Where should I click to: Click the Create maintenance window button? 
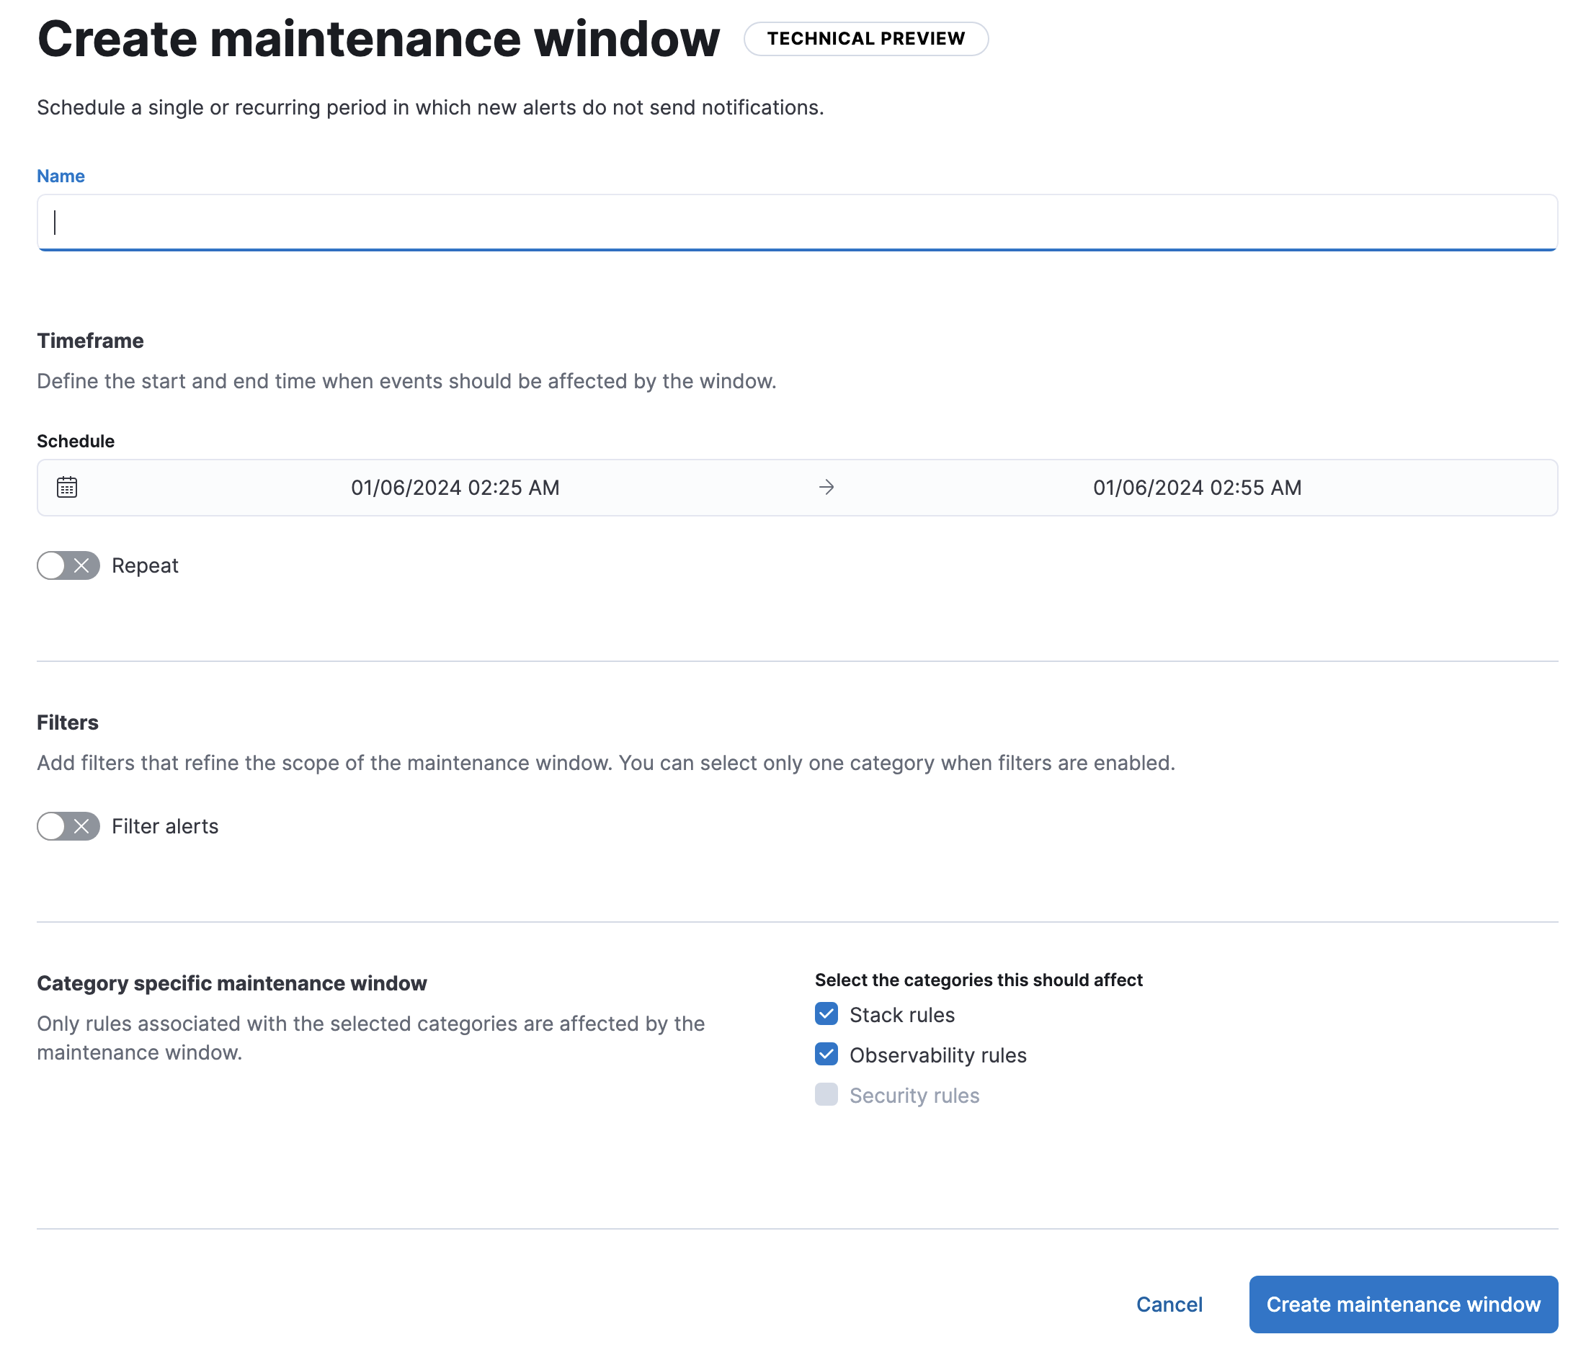coord(1403,1303)
